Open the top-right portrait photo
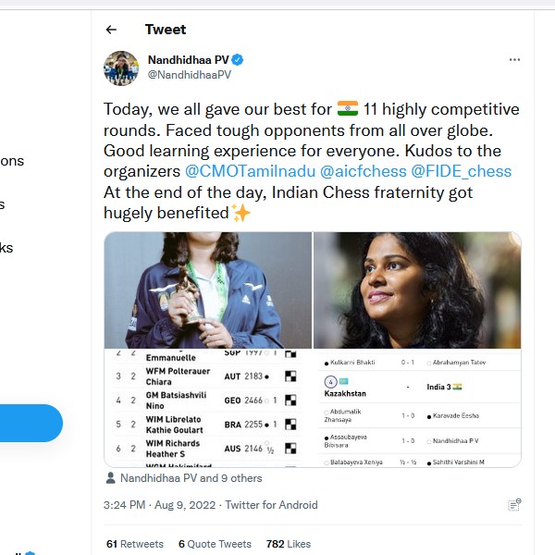The height and width of the screenshot is (555, 555). tap(417, 290)
